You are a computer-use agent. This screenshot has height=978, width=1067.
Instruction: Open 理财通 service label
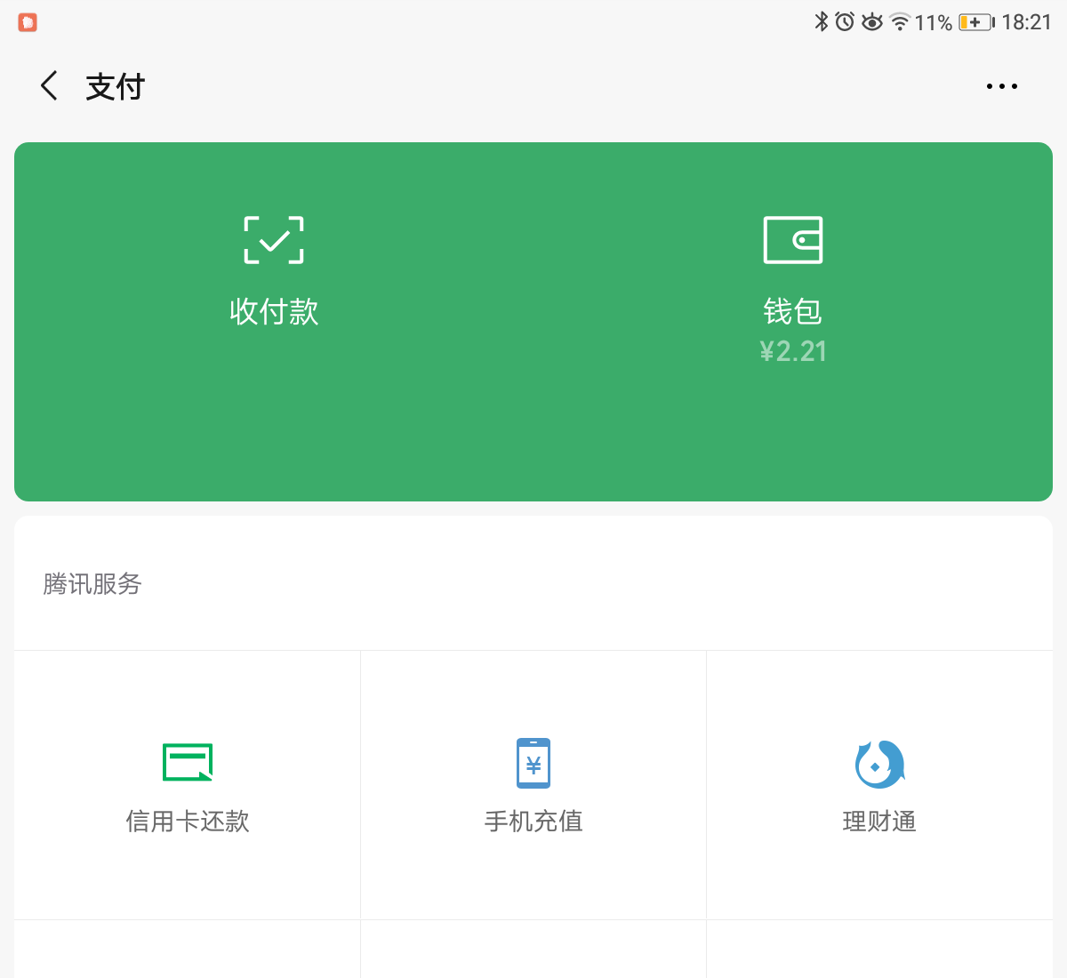879,821
